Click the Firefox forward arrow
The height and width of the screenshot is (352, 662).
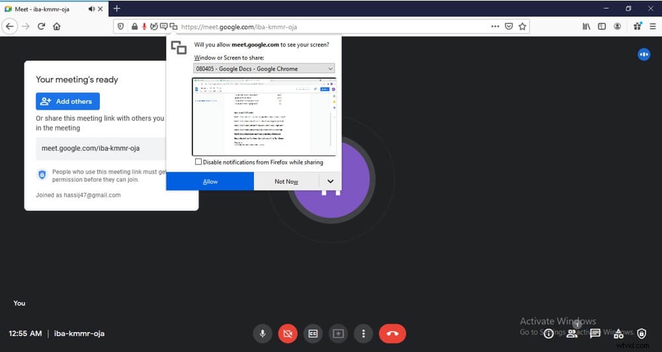pos(26,26)
